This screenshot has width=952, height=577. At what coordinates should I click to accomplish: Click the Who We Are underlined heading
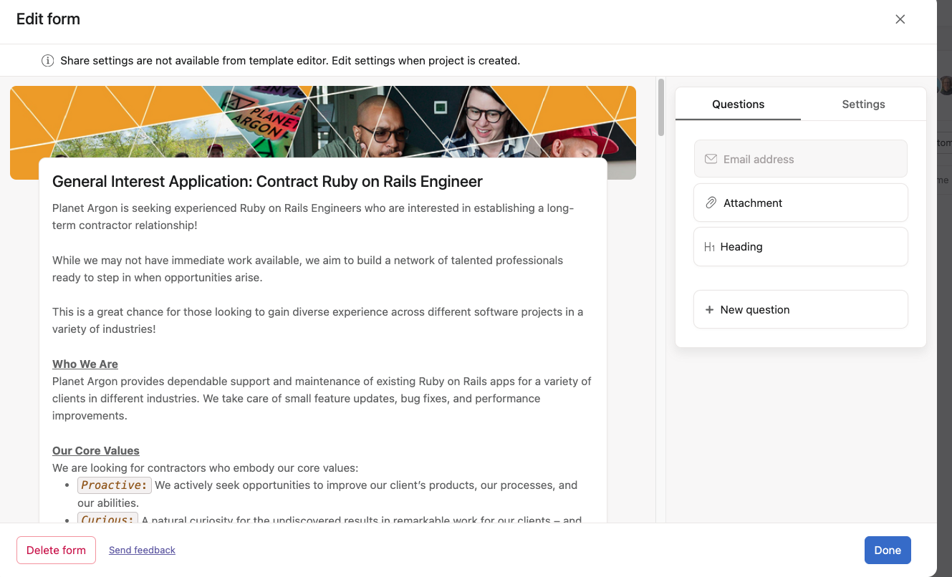[85, 364]
